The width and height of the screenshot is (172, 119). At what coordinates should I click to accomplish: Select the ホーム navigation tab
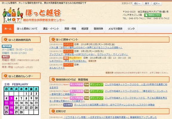point(8,29)
